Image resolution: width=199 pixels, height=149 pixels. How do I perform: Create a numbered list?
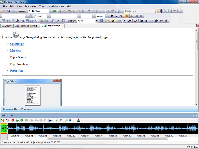[x=141, y=21]
